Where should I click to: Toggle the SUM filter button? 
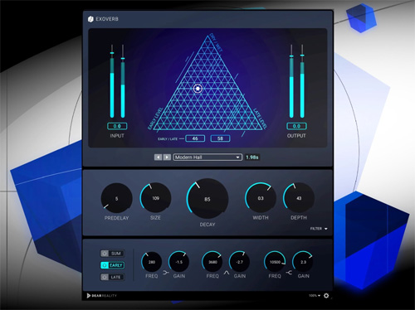(112, 254)
